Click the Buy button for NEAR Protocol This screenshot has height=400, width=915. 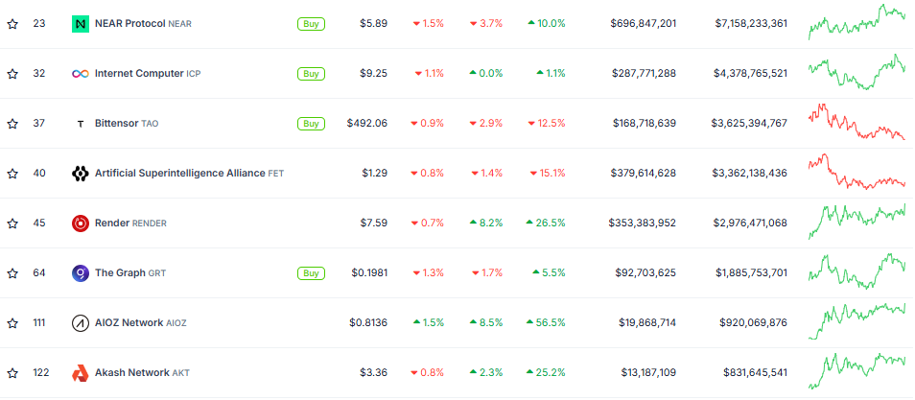(x=311, y=24)
